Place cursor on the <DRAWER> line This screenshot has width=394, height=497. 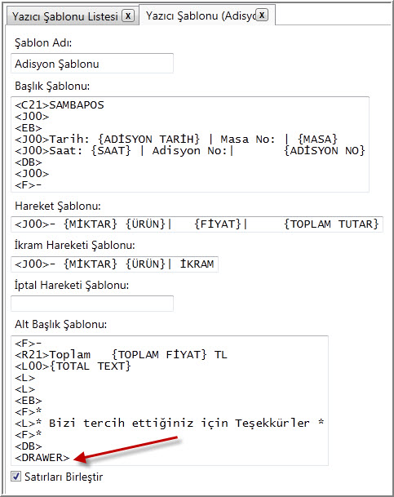point(42,458)
